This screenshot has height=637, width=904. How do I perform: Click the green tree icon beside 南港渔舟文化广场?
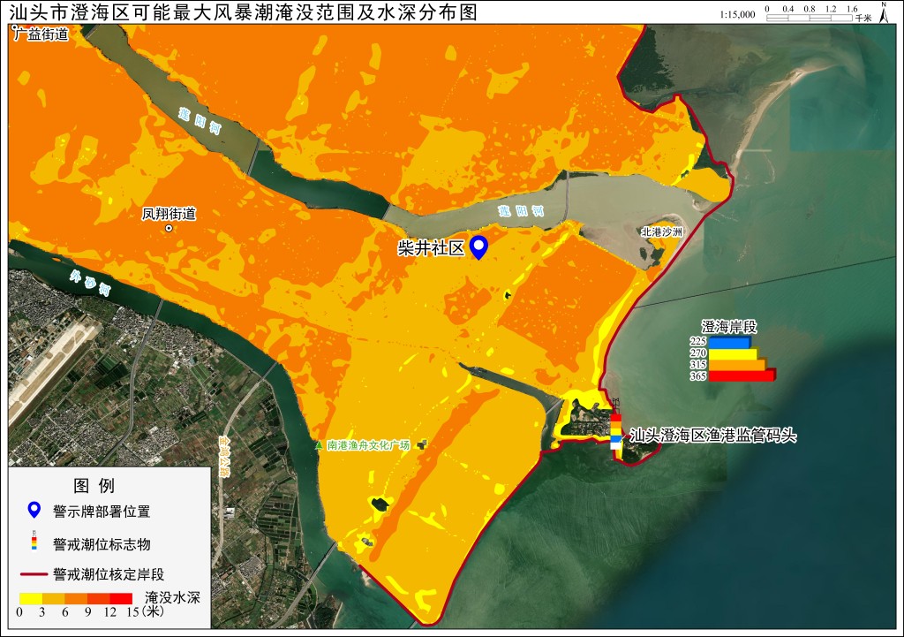[319, 445]
